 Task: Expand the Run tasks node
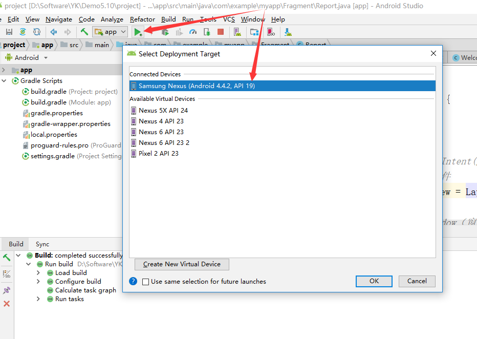pos(38,299)
